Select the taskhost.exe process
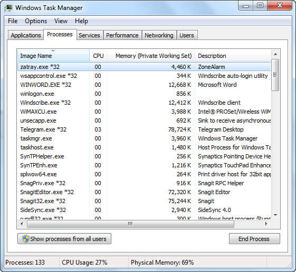 144,147
